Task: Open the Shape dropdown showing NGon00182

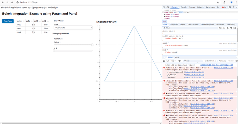Action: 73,27
